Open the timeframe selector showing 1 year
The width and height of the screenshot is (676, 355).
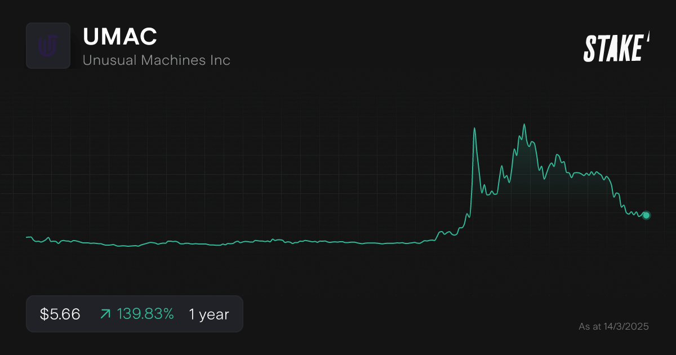click(x=208, y=314)
